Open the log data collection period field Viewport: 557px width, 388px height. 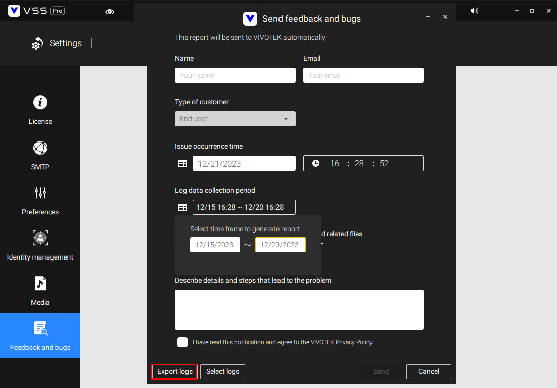pyautogui.click(x=244, y=207)
